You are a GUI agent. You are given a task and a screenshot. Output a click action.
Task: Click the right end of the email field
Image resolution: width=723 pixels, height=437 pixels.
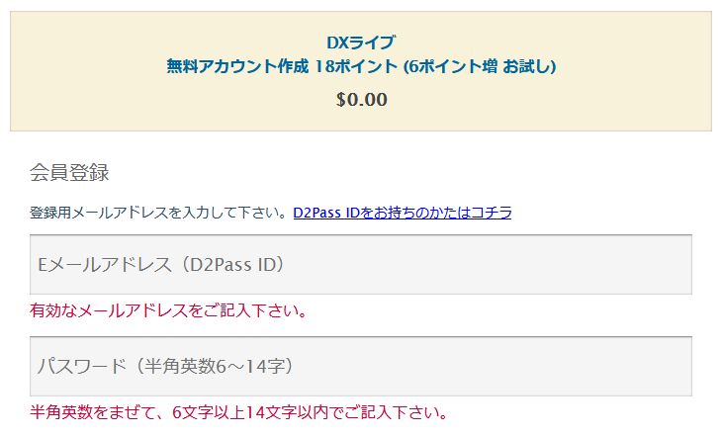[x=673, y=265]
